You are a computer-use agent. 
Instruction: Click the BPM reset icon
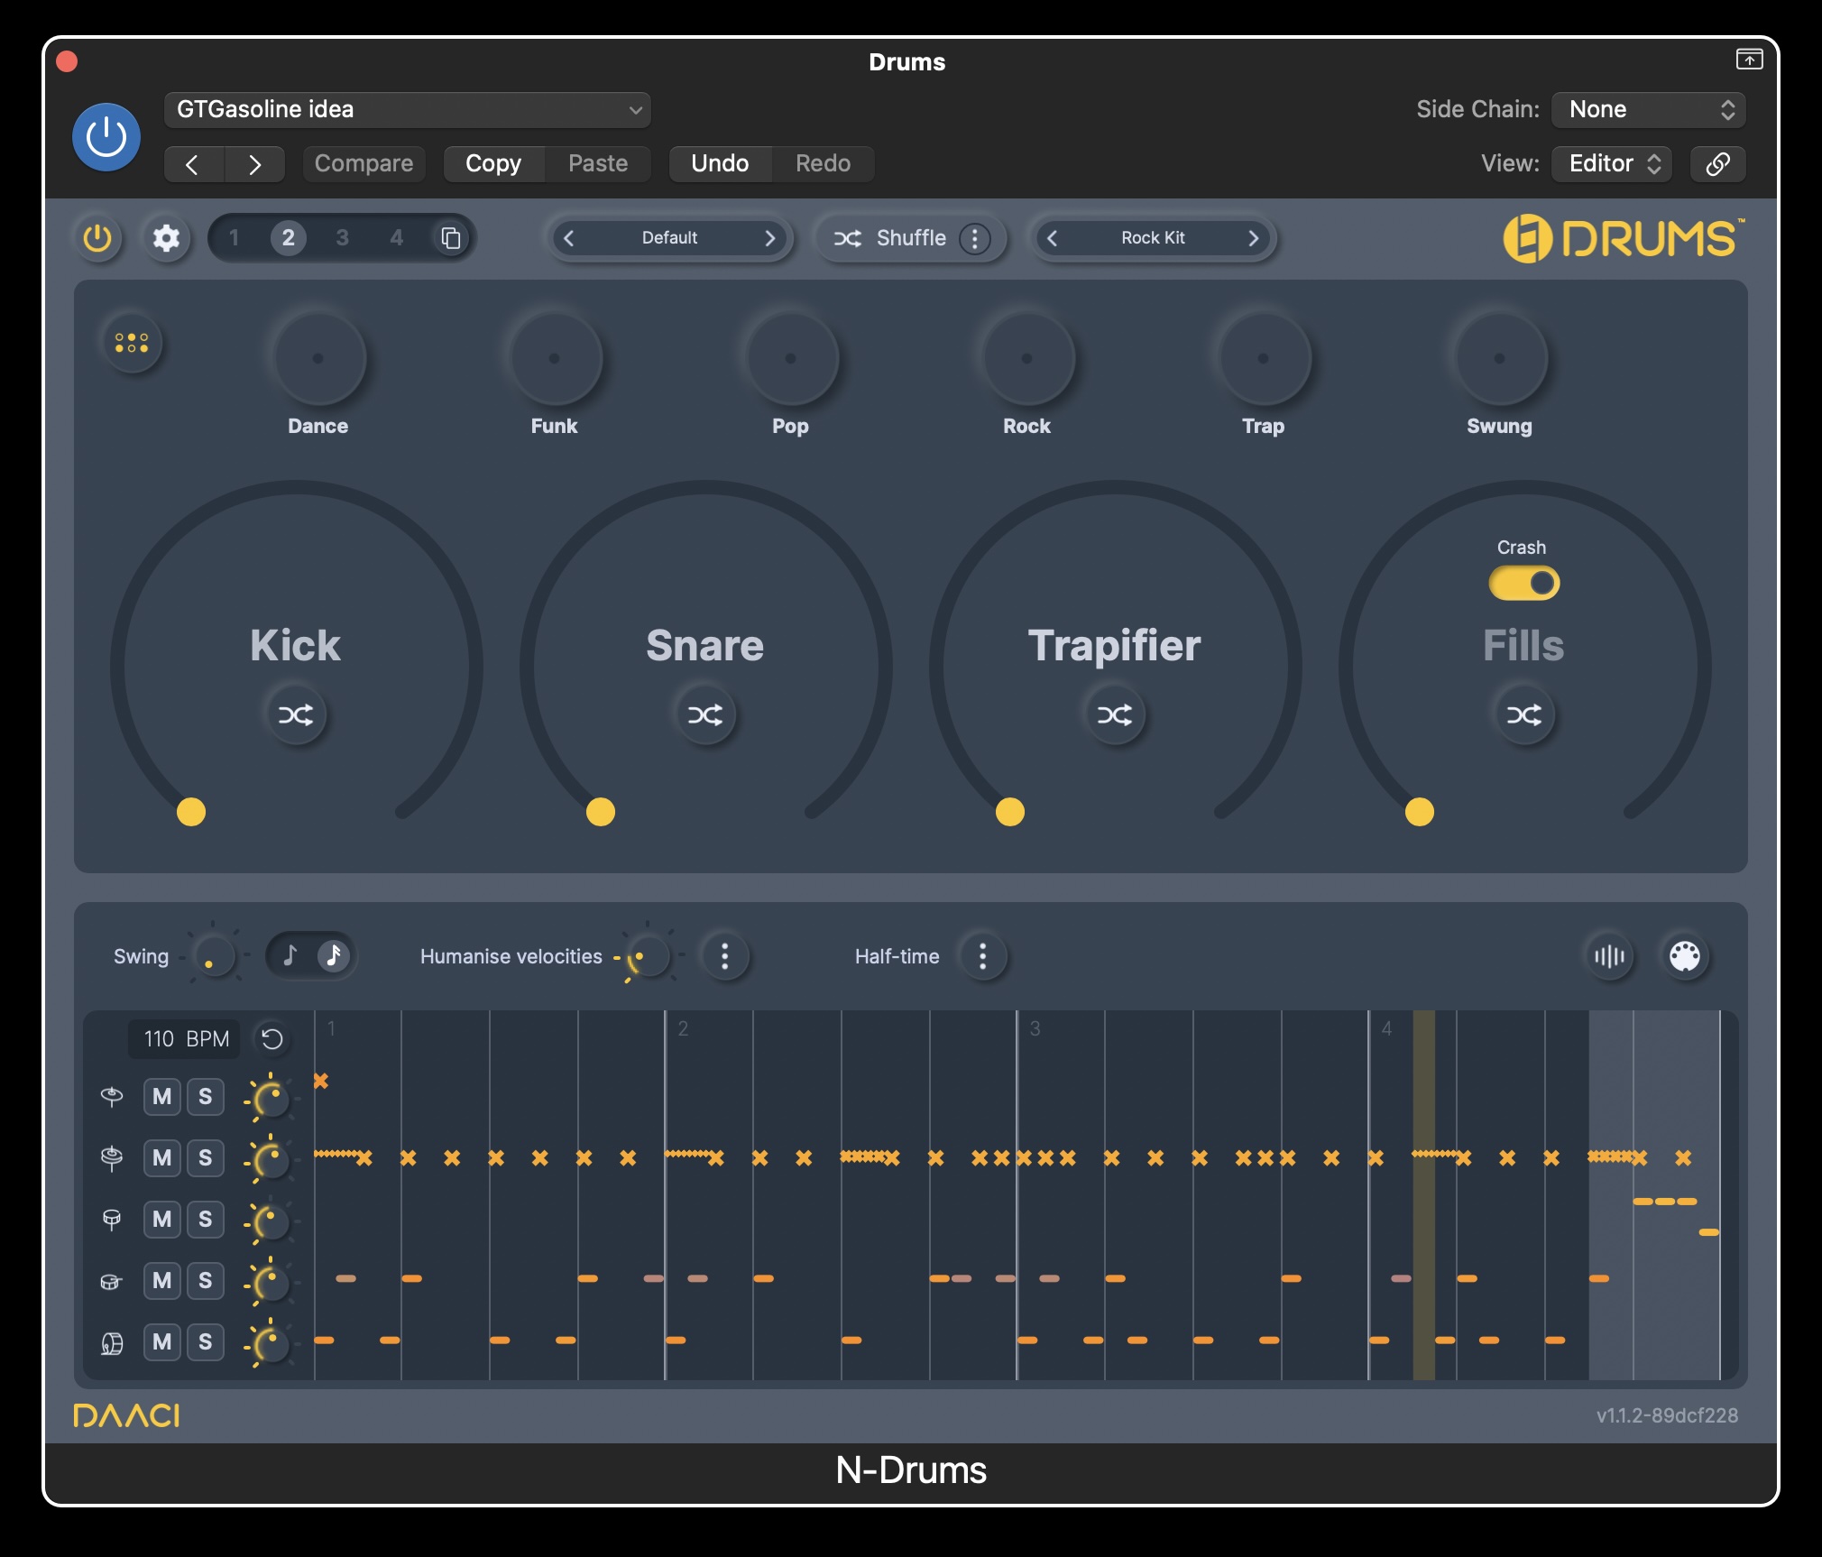pyautogui.click(x=271, y=1038)
